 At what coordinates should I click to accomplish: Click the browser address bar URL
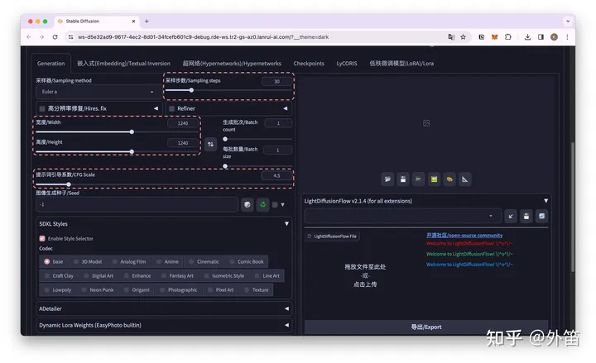point(203,37)
